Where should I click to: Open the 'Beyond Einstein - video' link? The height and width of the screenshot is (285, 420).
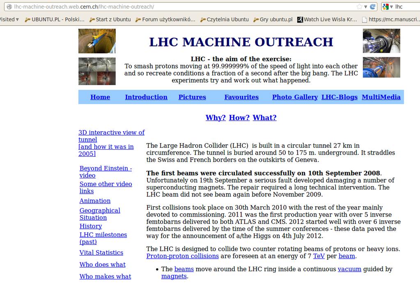[x=106, y=172]
